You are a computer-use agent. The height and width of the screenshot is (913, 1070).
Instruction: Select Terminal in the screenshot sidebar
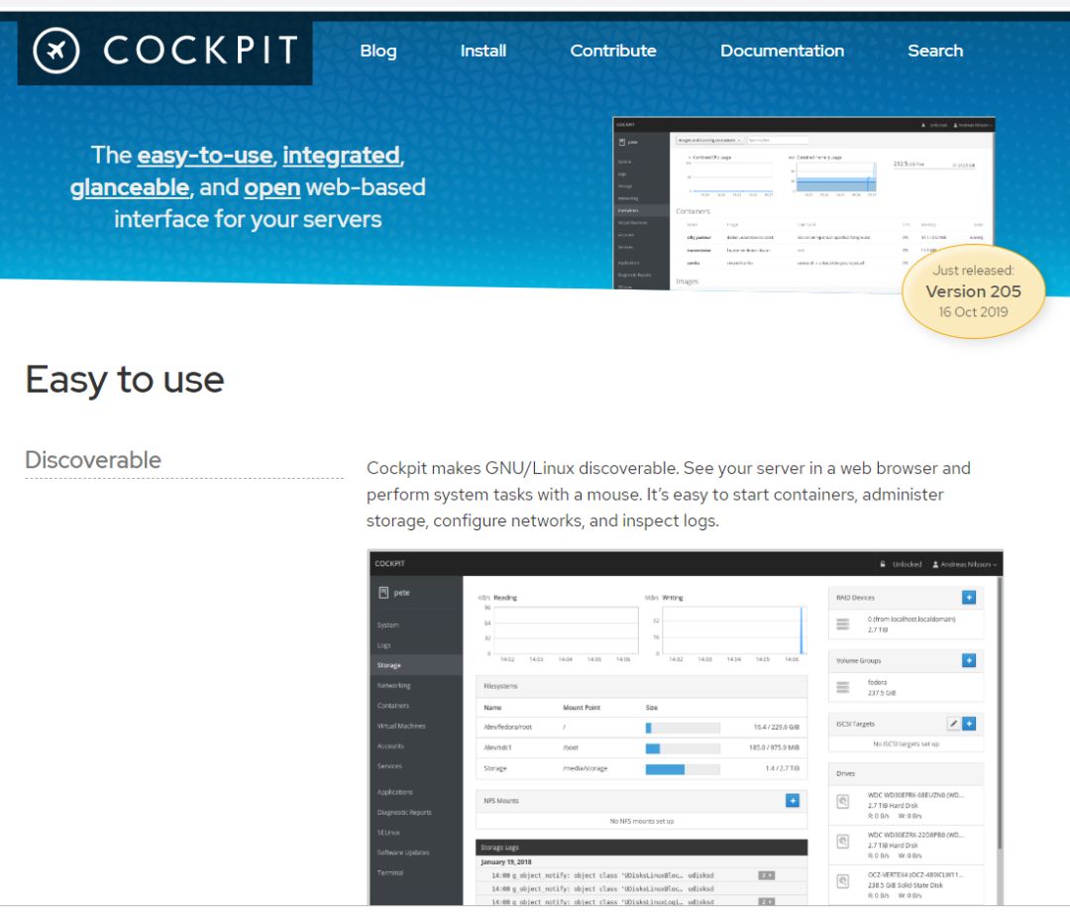[389, 872]
